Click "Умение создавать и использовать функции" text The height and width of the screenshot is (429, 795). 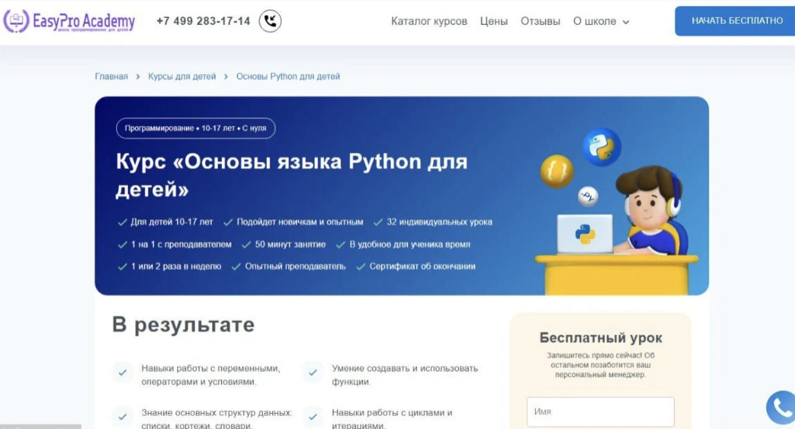click(x=404, y=374)
